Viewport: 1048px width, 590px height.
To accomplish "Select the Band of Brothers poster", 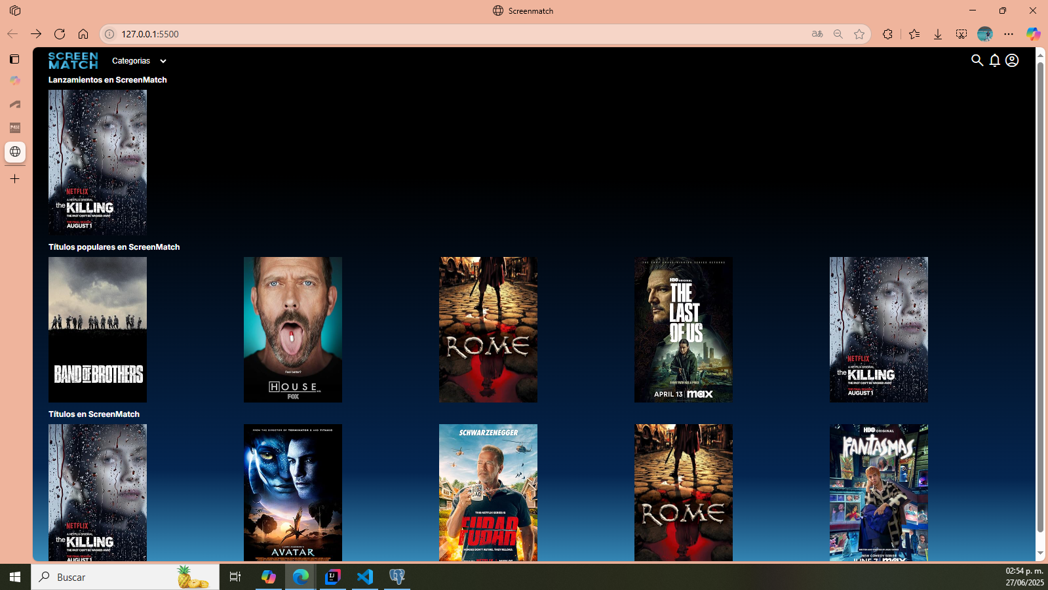I will 98,330.
